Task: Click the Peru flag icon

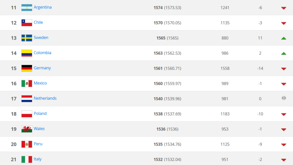Action: [27, 144]
